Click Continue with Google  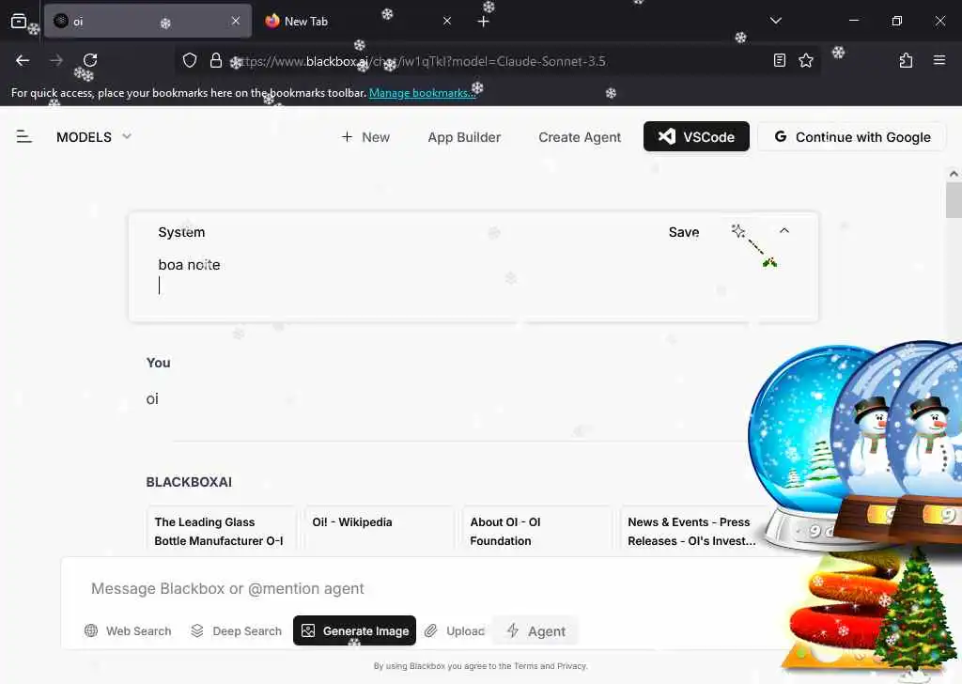coord(852,137)
